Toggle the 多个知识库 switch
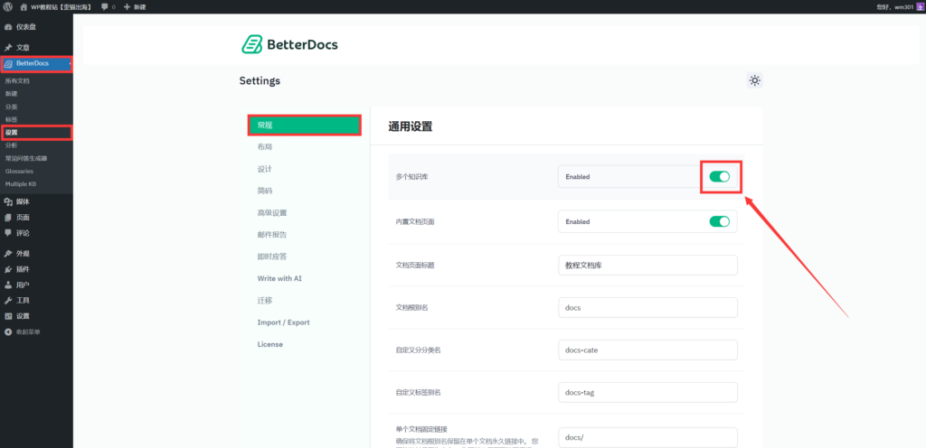926x448 pixels. [719, 176]
